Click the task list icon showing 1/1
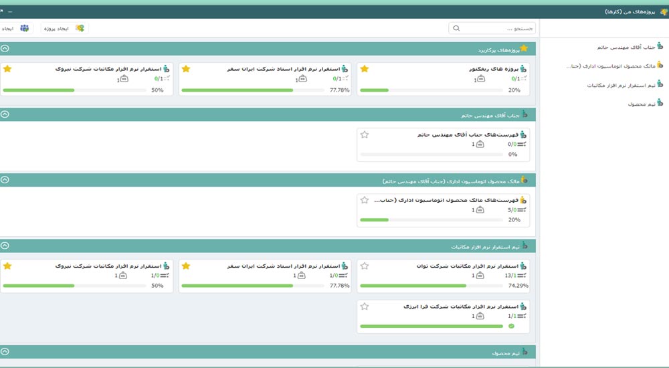 pos(521,316)
